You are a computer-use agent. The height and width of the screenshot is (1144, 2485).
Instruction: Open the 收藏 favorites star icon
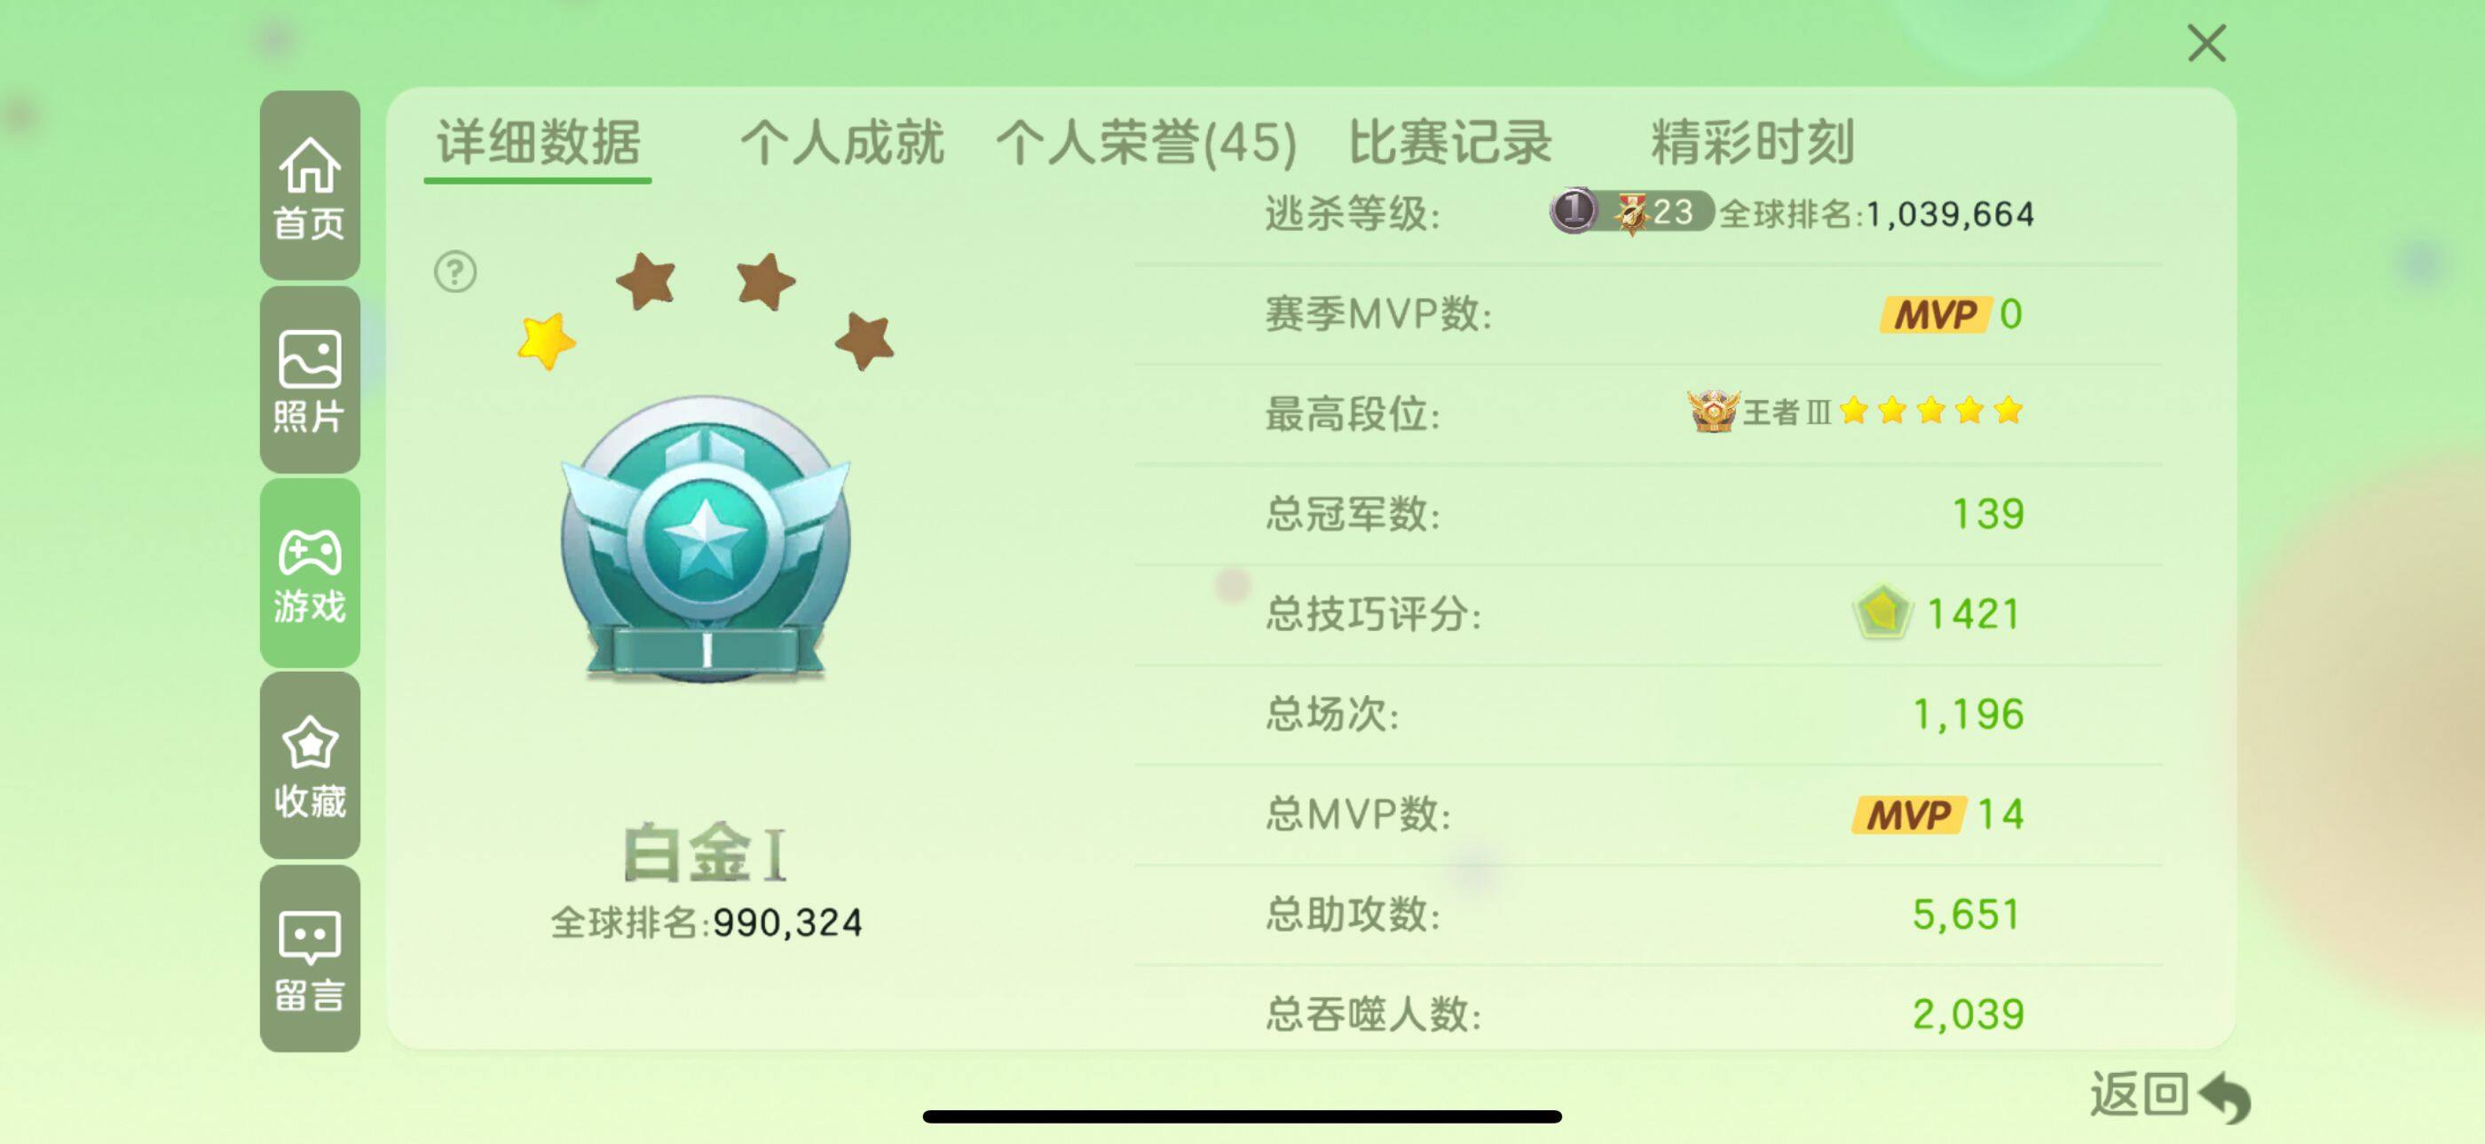point(310,766)
